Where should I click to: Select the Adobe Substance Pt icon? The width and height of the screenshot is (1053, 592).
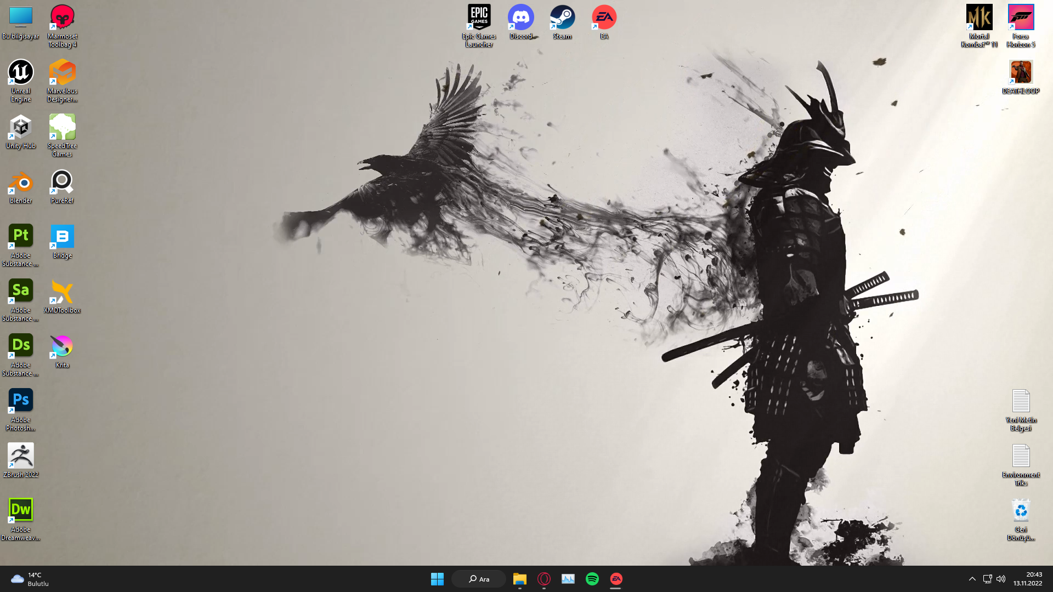click(21, 245)
